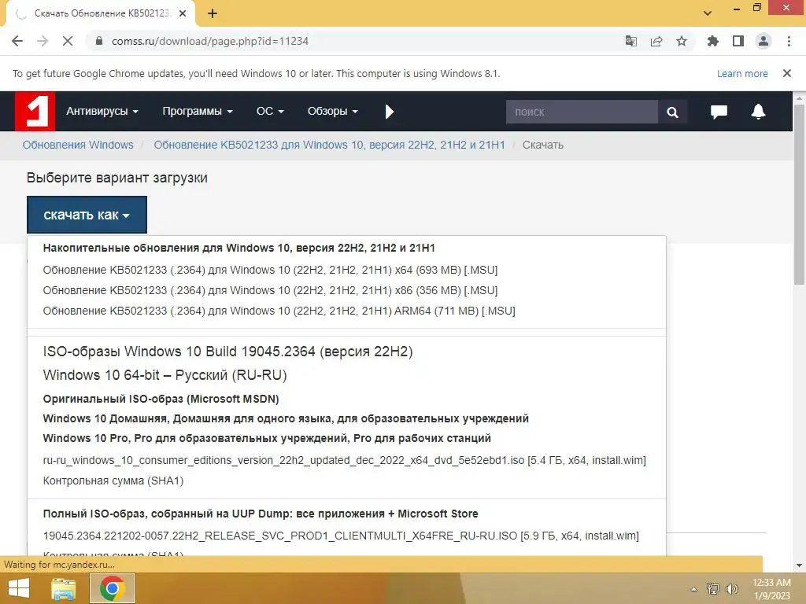Open File Explorer from the taskbar
Viewport: 806px width, 604px height.
(63, 588)
